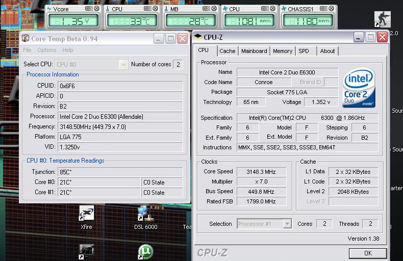403x261 pixels.
Task: Click the Core #0 temperature reading
Action: 99,182
